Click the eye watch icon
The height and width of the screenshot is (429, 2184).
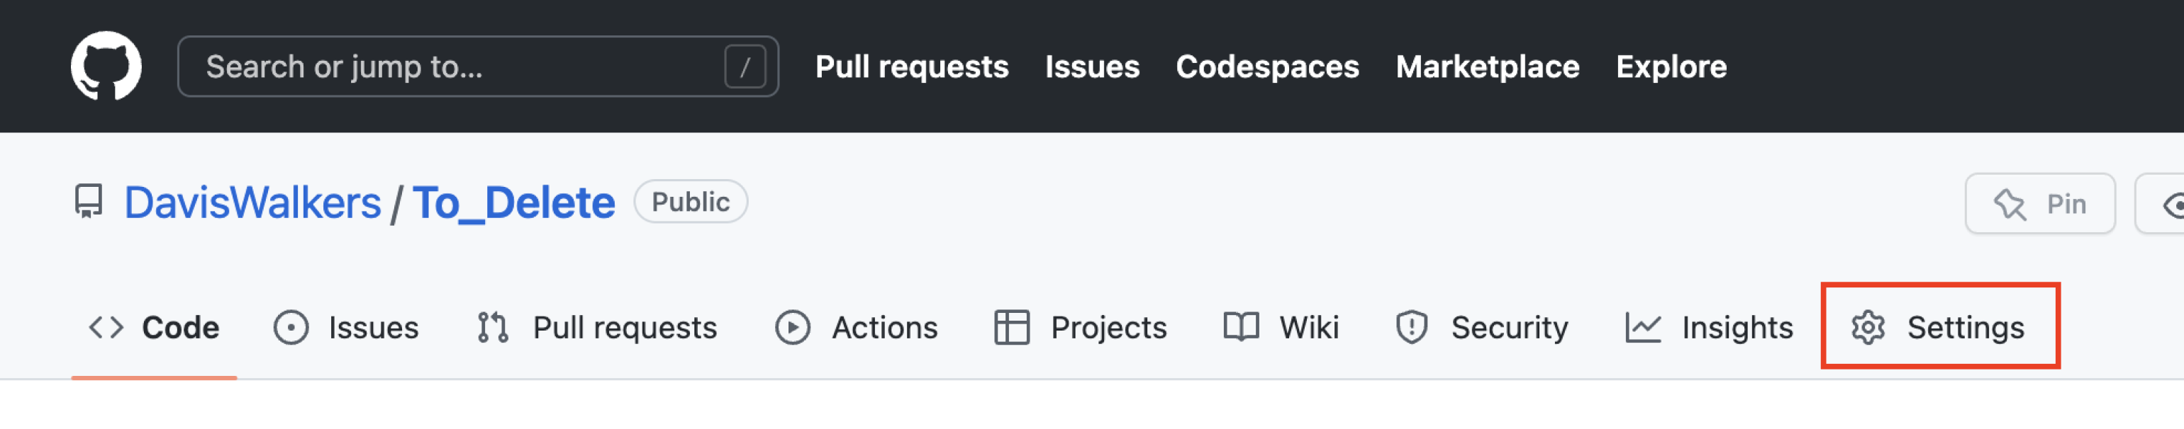click(2171, 205)
